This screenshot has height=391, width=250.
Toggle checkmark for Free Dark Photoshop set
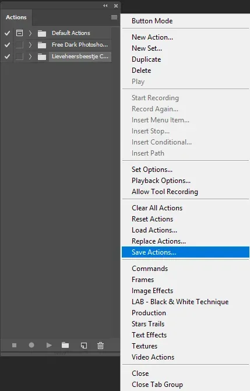click(8, 45)
